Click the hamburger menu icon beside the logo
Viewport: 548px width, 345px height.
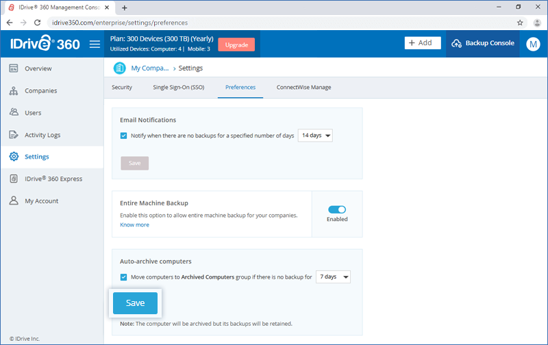coord(95,44)
